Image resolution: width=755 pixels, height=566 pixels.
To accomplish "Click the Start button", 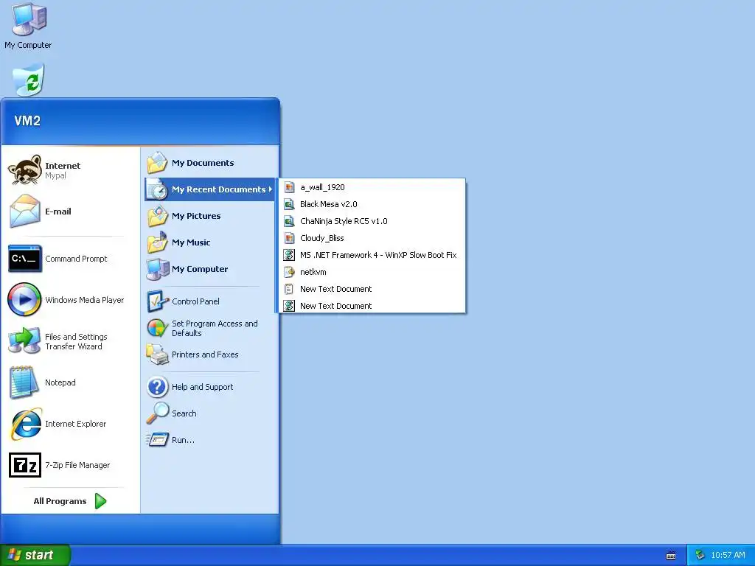I will (x=35, y=555).
